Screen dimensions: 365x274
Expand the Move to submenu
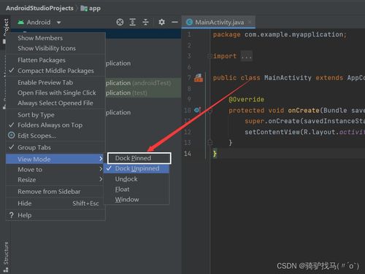point(55,169)
